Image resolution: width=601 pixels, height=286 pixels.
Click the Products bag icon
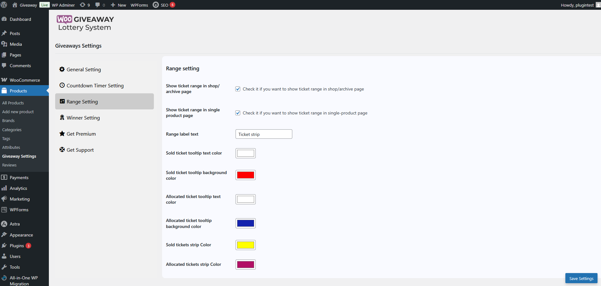[x=4, y=90]
